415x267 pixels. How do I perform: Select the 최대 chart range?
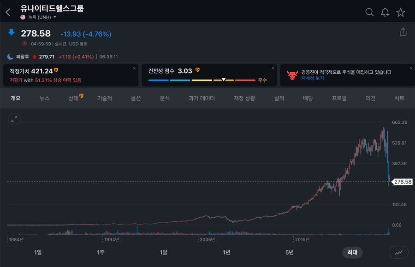352,252
